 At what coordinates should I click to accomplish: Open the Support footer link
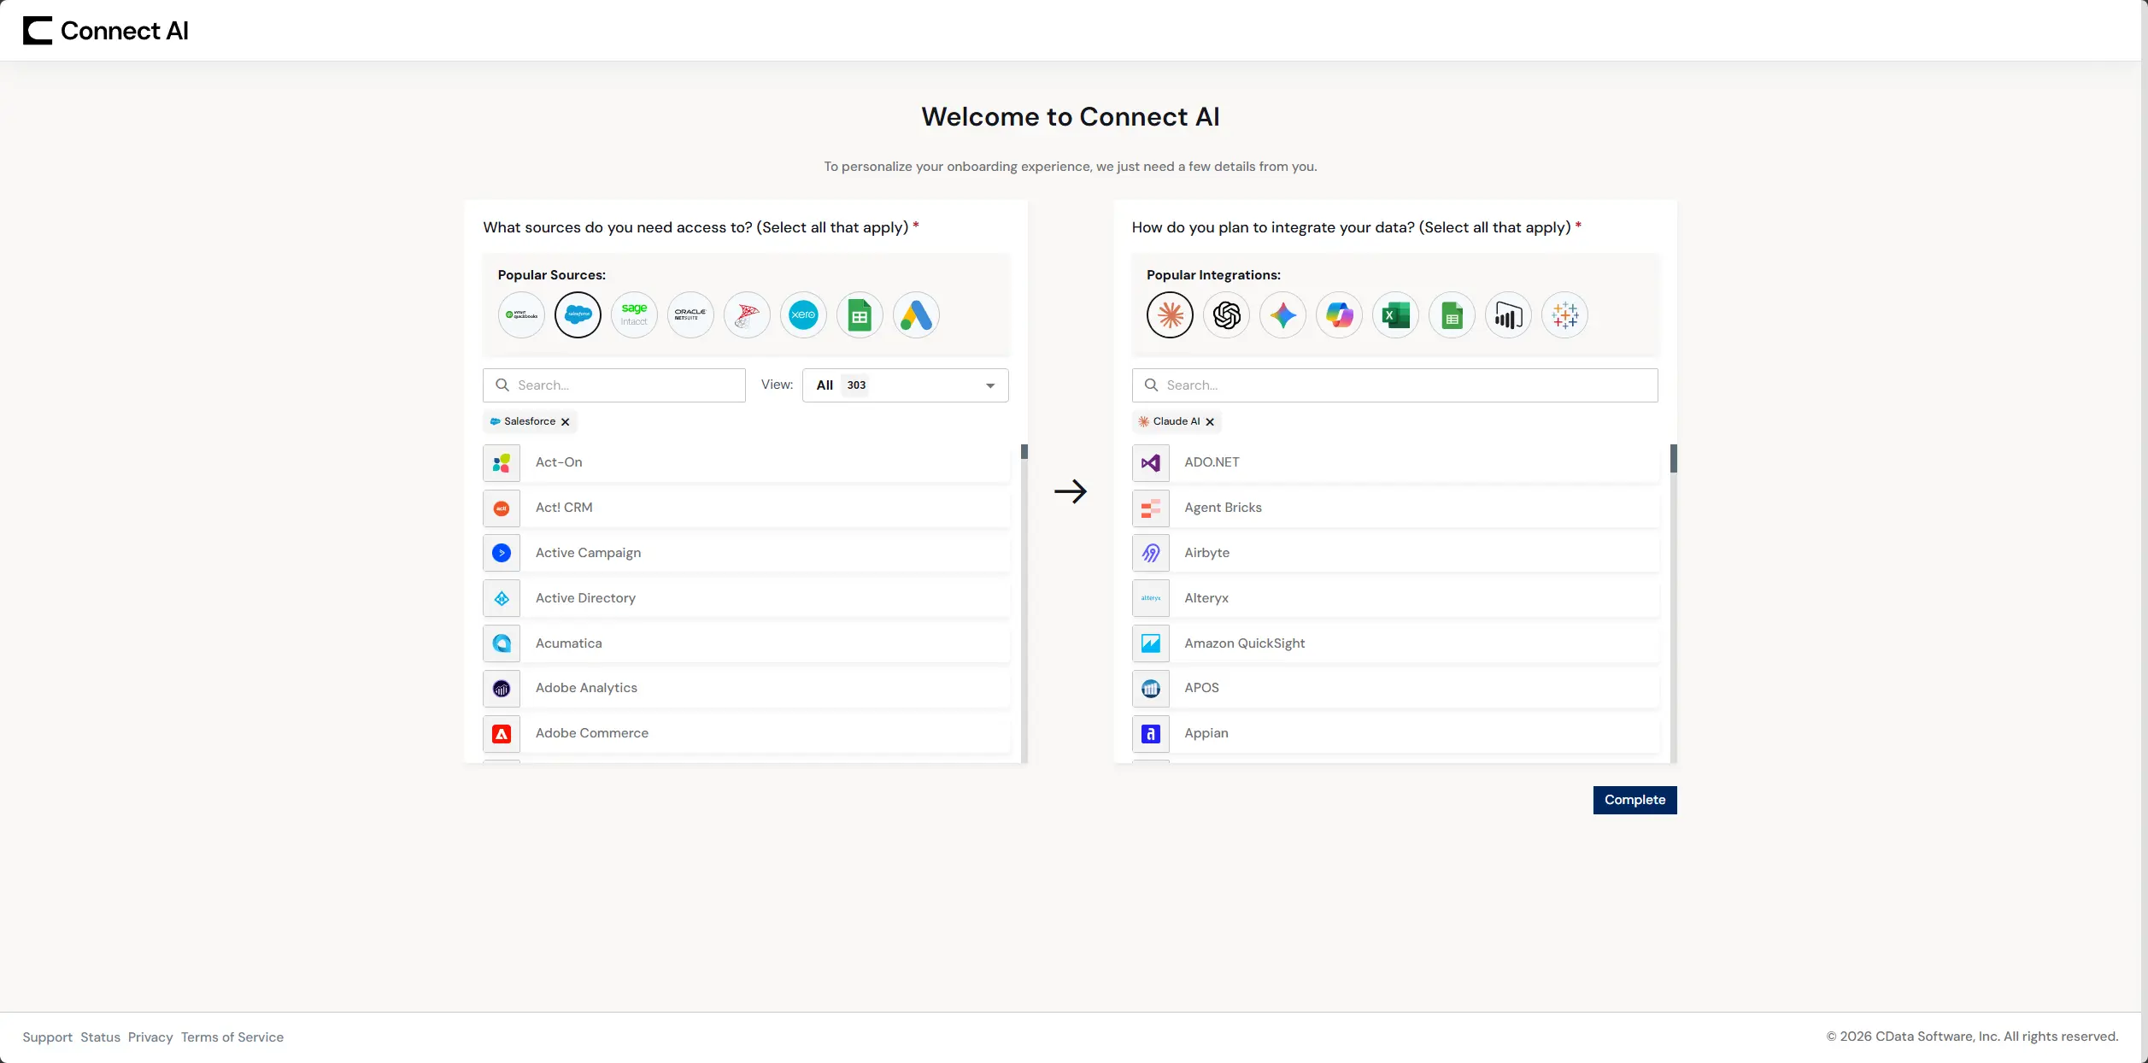click(x=47, y=1037)
